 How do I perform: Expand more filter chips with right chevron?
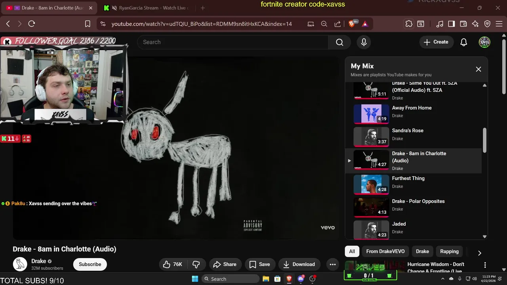pyautogui.click(x=479, y=253)
